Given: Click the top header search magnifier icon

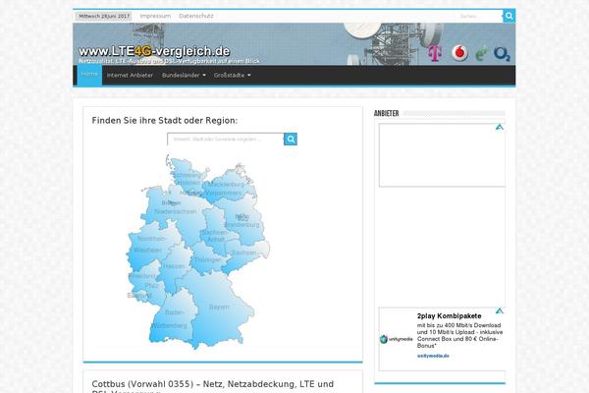Looking at the screenshot, I should click(509, 17).
